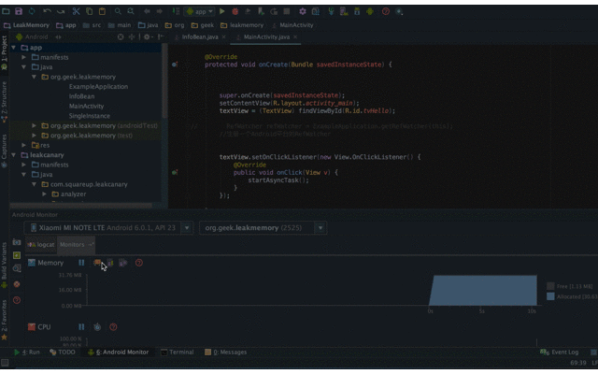Start method tracing in CPU monitor

(x=97, y=326)
